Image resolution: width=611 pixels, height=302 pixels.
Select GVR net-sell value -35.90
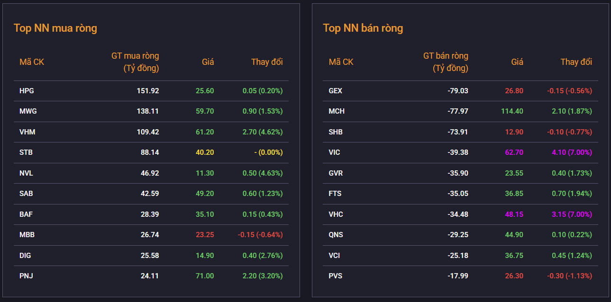point(458,173)
